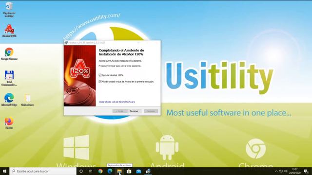Open the Mail app from the taskbar
Viewport: 312px width, 175px height.
pyautogui.click(x=138, y=171)
